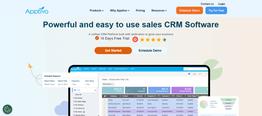Click the Get Started button
Viewport: 262px width, 116px height.
(x=113, y=50)
